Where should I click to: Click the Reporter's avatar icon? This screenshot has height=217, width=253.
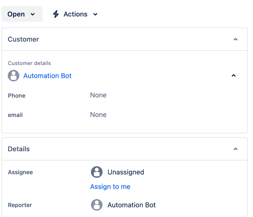coord(97,205)
